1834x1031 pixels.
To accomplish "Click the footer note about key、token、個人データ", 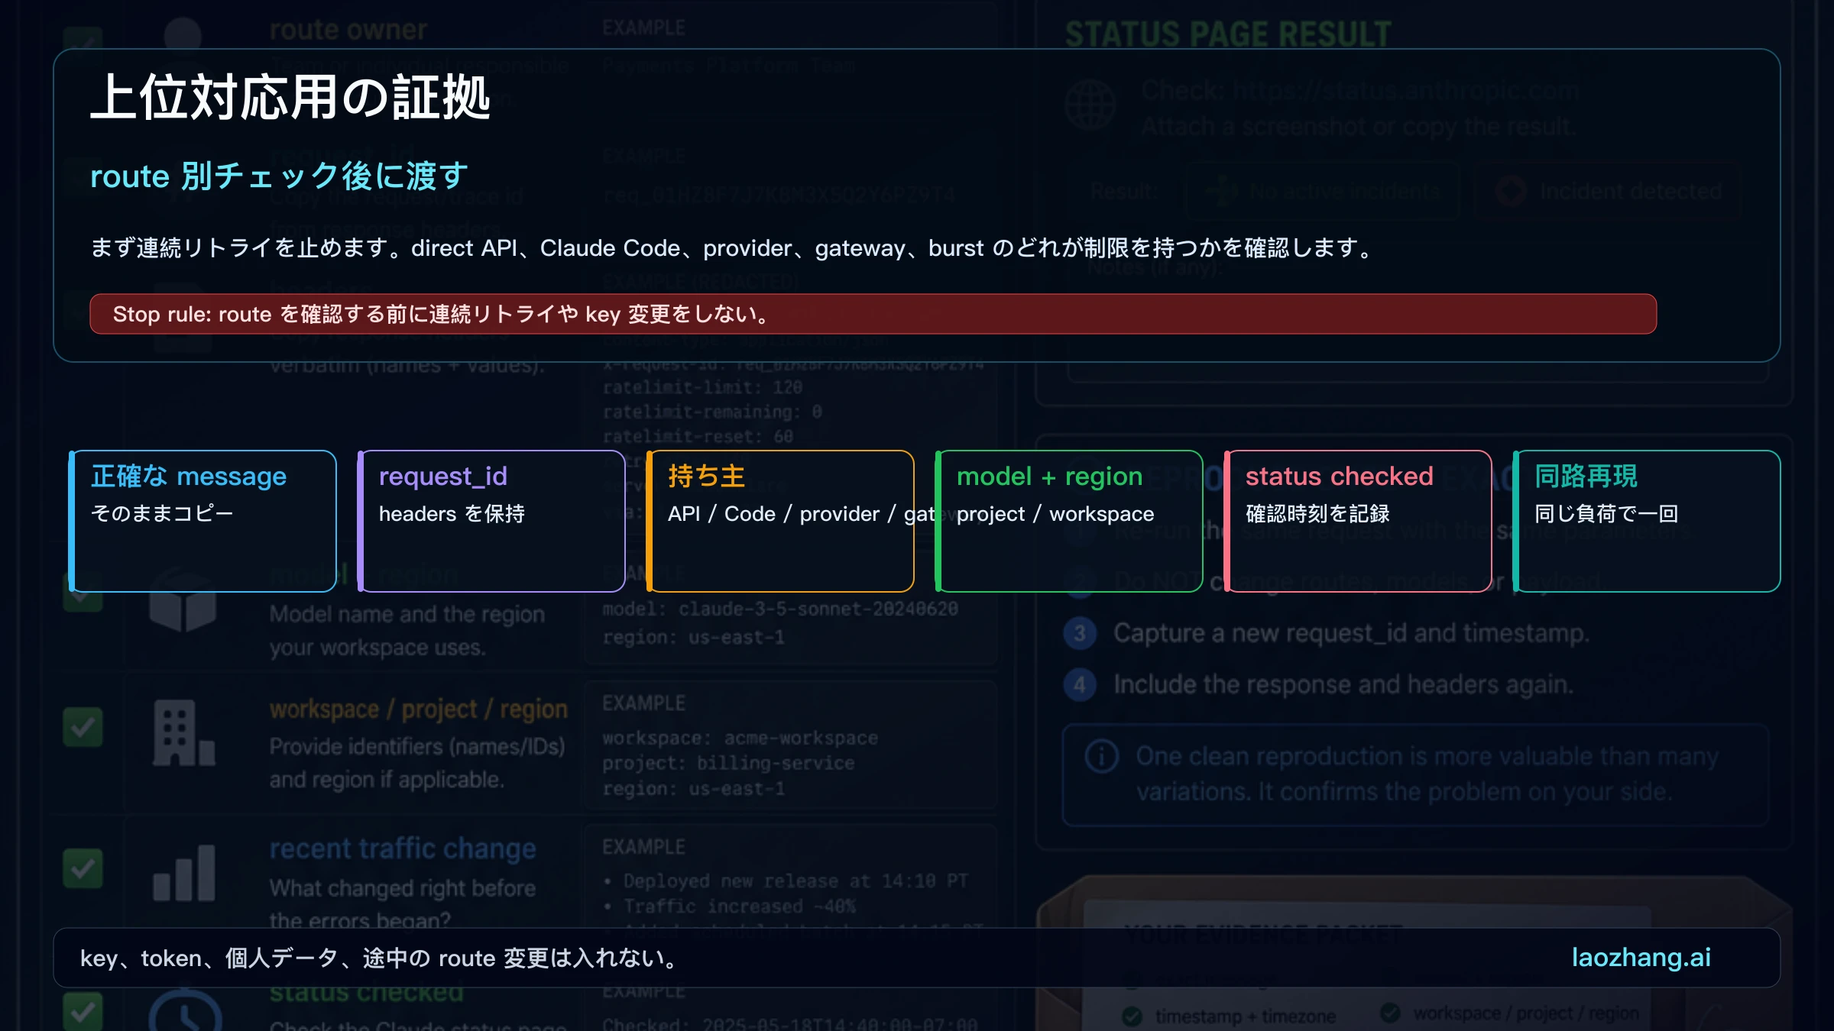I will coord(380,958).
